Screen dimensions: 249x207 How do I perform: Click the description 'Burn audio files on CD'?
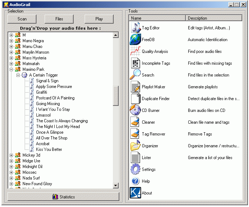[x=206, y=110]
